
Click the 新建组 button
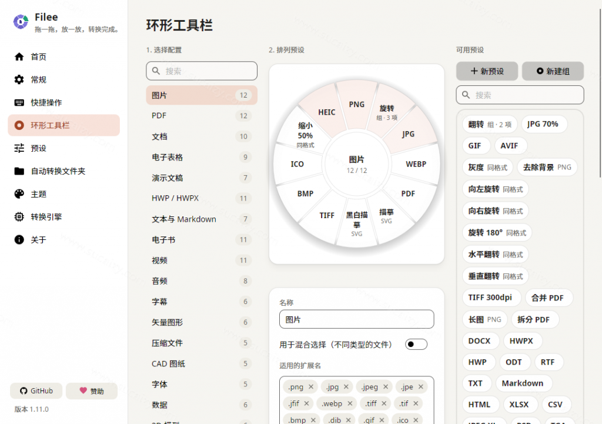553,71
